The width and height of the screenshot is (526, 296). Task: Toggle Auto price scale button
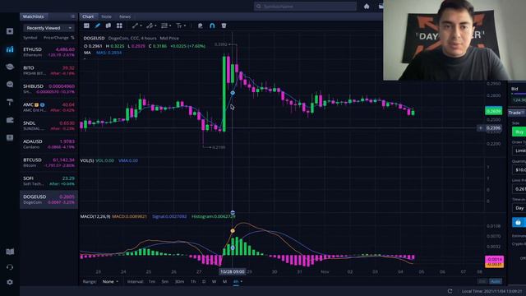[x=496, y=281]
